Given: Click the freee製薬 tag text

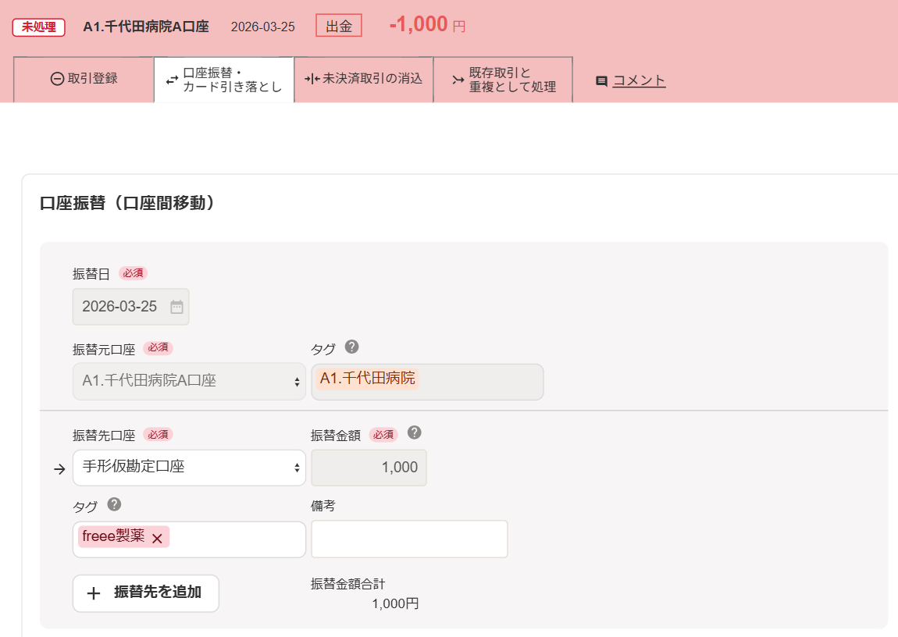Looking at the screenshot, I should point(113,536).
